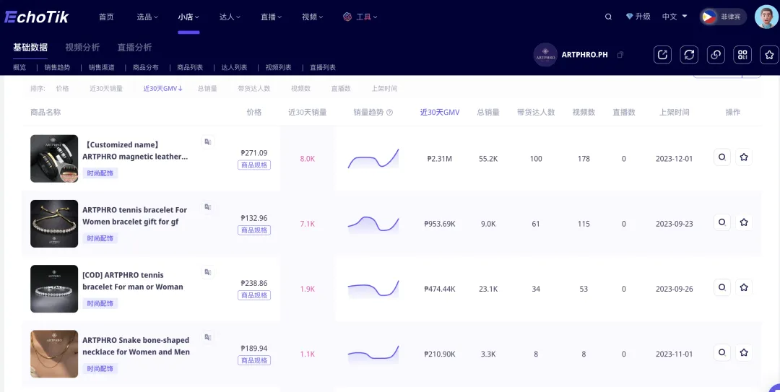Switch to the 视频分析 tab
This screenshot has width=780, height=392.
[x=82, y=47]
